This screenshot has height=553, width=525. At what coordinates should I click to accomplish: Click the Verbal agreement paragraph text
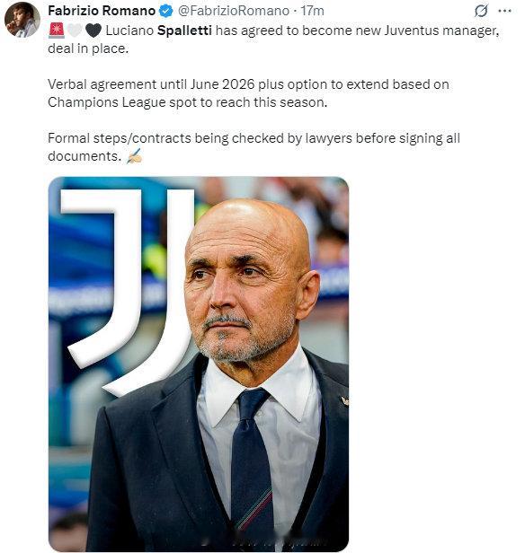tap(248, 93)
